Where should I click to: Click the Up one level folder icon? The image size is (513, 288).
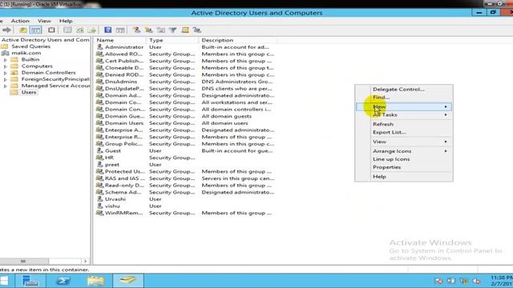pos(23,30)
